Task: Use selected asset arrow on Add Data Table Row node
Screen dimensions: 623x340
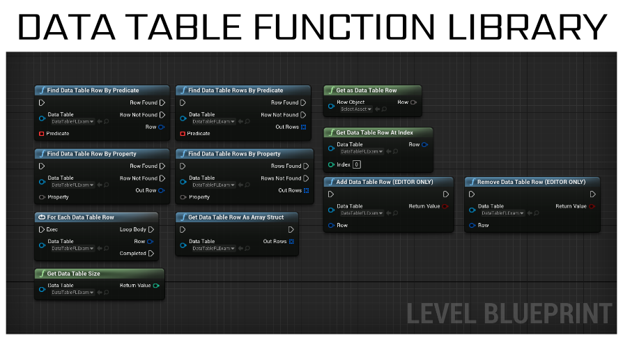Action: (x=389, y=213)
